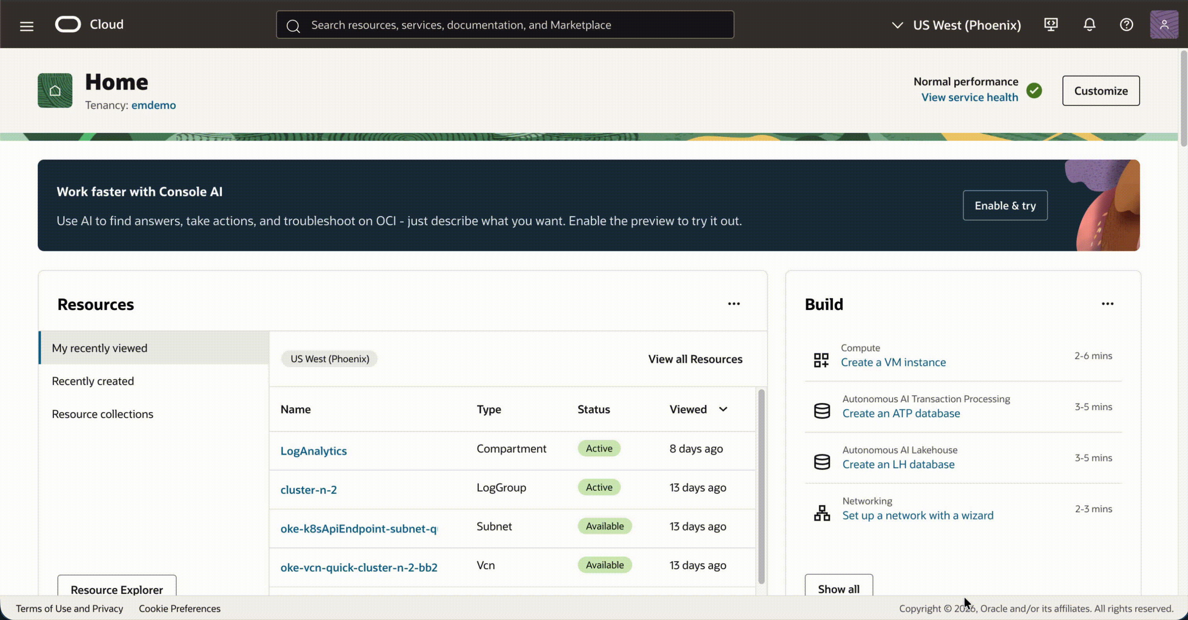
Task: Switch to the Recently created tab
Action: [x=154, y=381]
